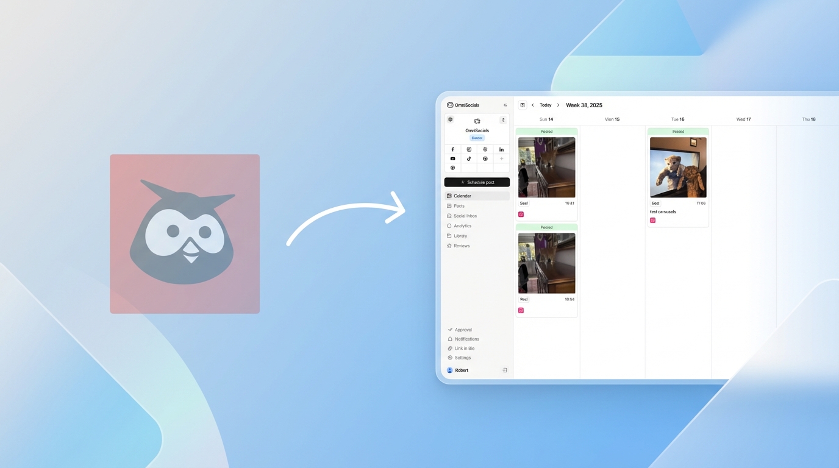839x468 pixels.
Task: Select the Threads channel icon
Action: point(485,149)
